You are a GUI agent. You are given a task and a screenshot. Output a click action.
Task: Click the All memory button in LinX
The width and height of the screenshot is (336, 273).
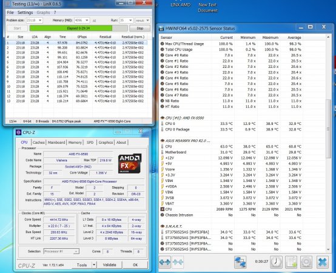tap(94, 21)
